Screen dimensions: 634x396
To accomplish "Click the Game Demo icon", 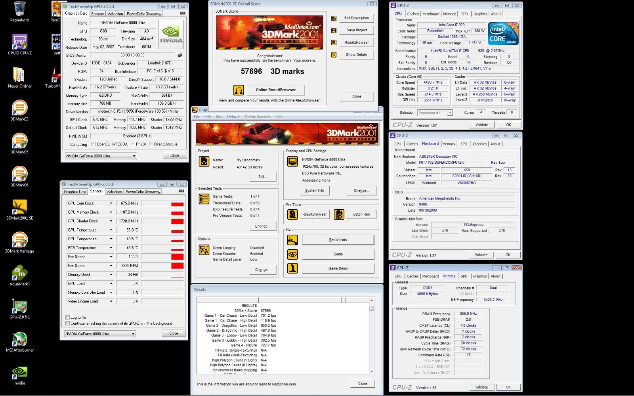I will (x=292, y=268).
